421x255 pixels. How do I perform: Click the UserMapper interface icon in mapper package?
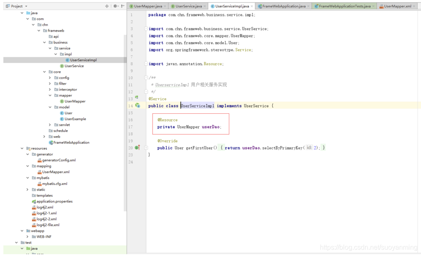click(x=62, y=101)
